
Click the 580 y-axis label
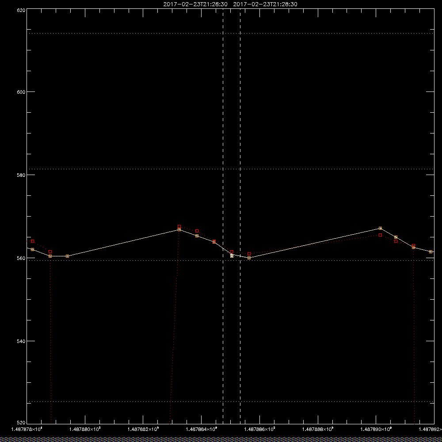(x=21, y=175)
